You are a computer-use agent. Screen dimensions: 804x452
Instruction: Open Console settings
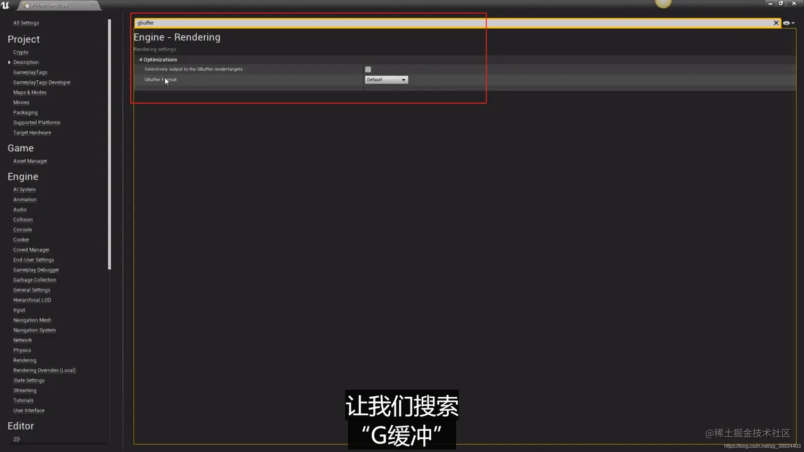pyautogui.click(x=22, y=230)
